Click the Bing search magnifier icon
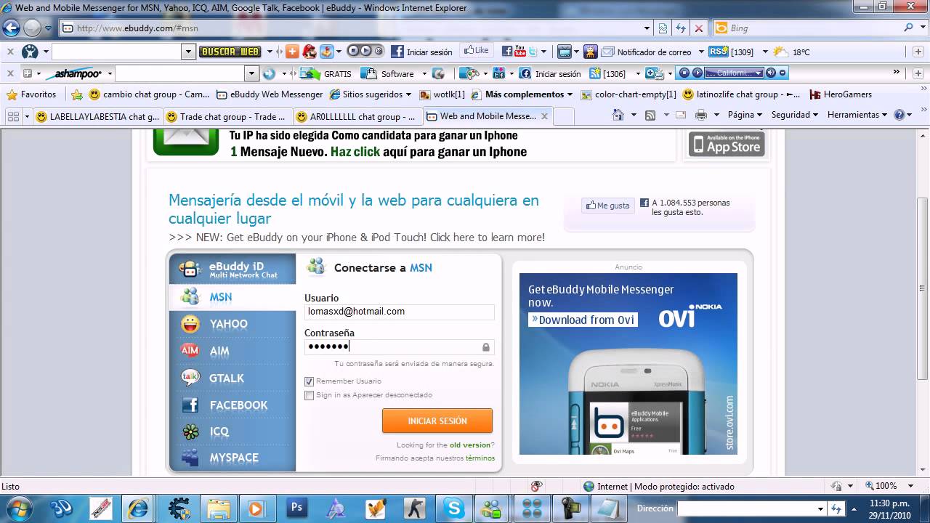930x523 pixels. tap(909, 28)
